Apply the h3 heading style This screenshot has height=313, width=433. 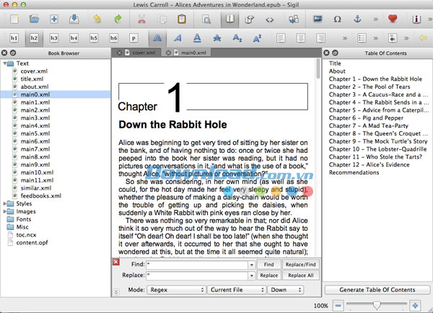[x=54, y=37]
